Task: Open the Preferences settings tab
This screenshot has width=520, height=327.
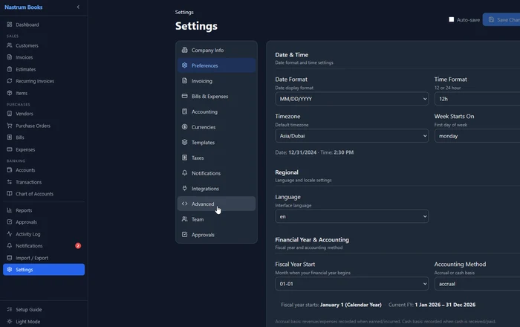Action: 216,65
